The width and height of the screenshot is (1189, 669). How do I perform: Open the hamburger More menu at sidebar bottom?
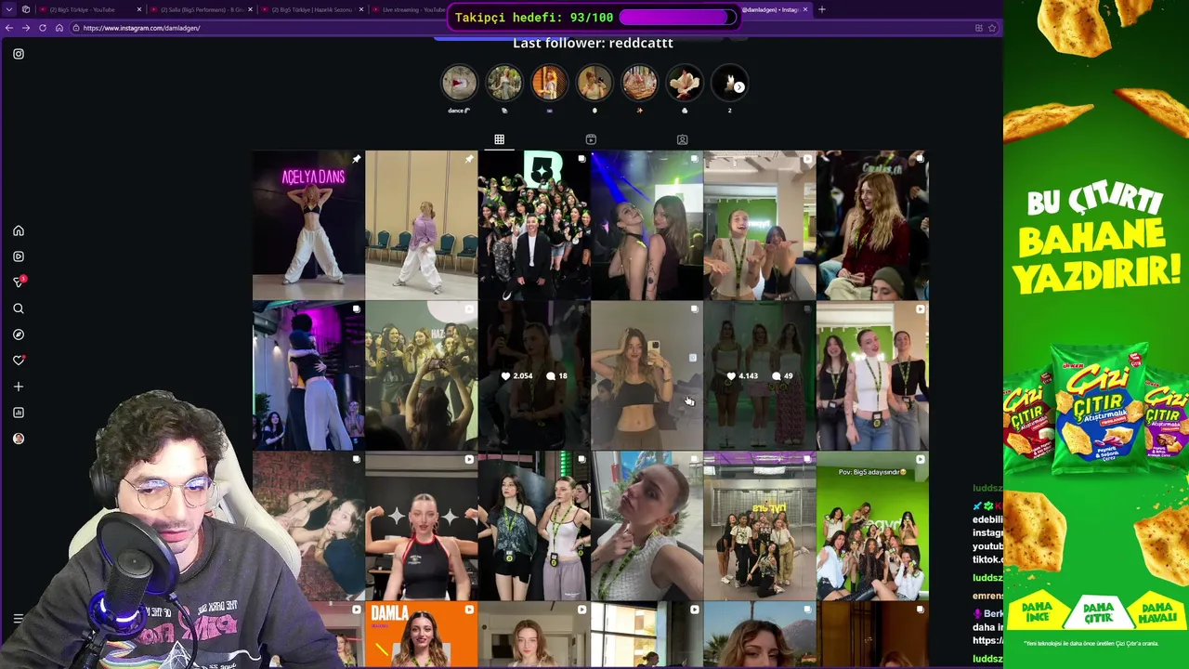point(19,618)
